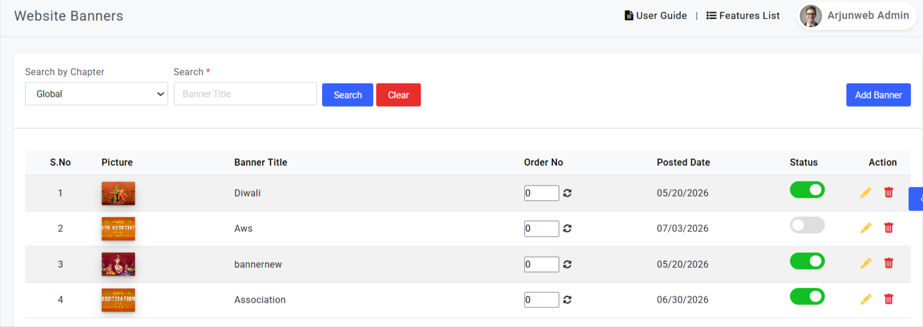Image resolution: width=923 pixels, height=327 pixels.
Task: Delete the Aws banner using trash icon
Action: (889, 228)
